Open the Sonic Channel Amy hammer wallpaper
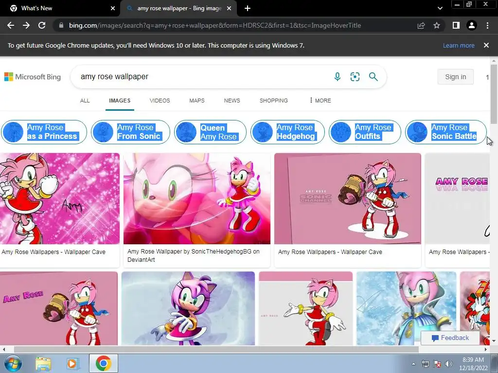 [x=348, y=199]
